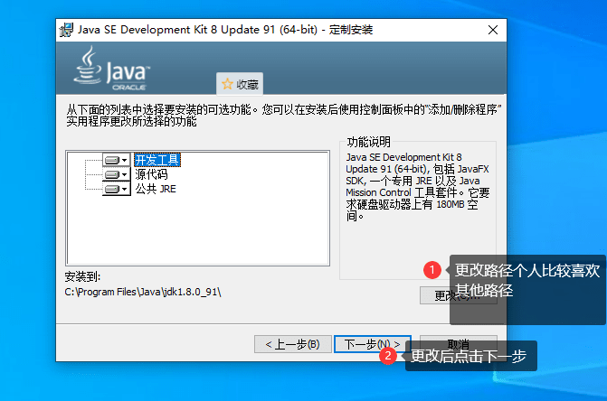
Task: Go back with the 上一步 button
Action: click(291, 344)
